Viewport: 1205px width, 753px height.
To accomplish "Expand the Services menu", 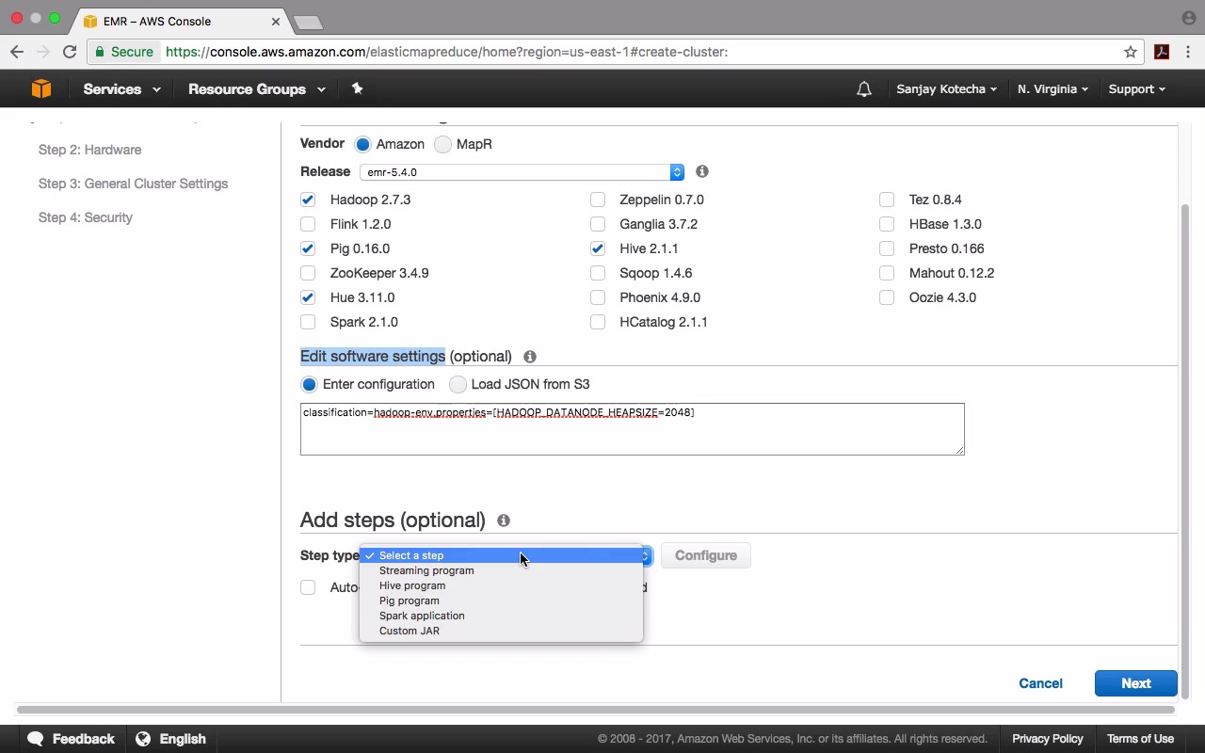I will [121, 89].
